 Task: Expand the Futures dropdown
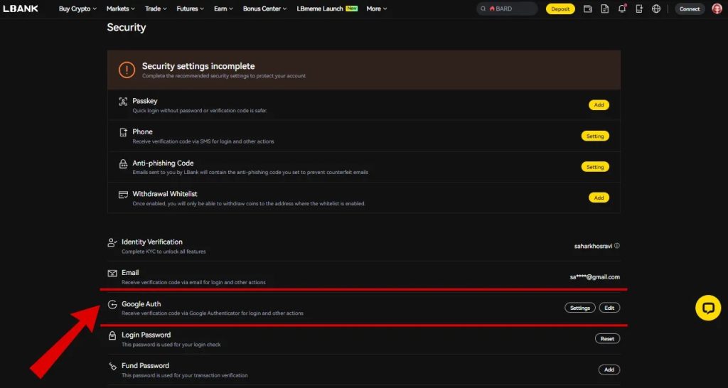pos(191,9)
